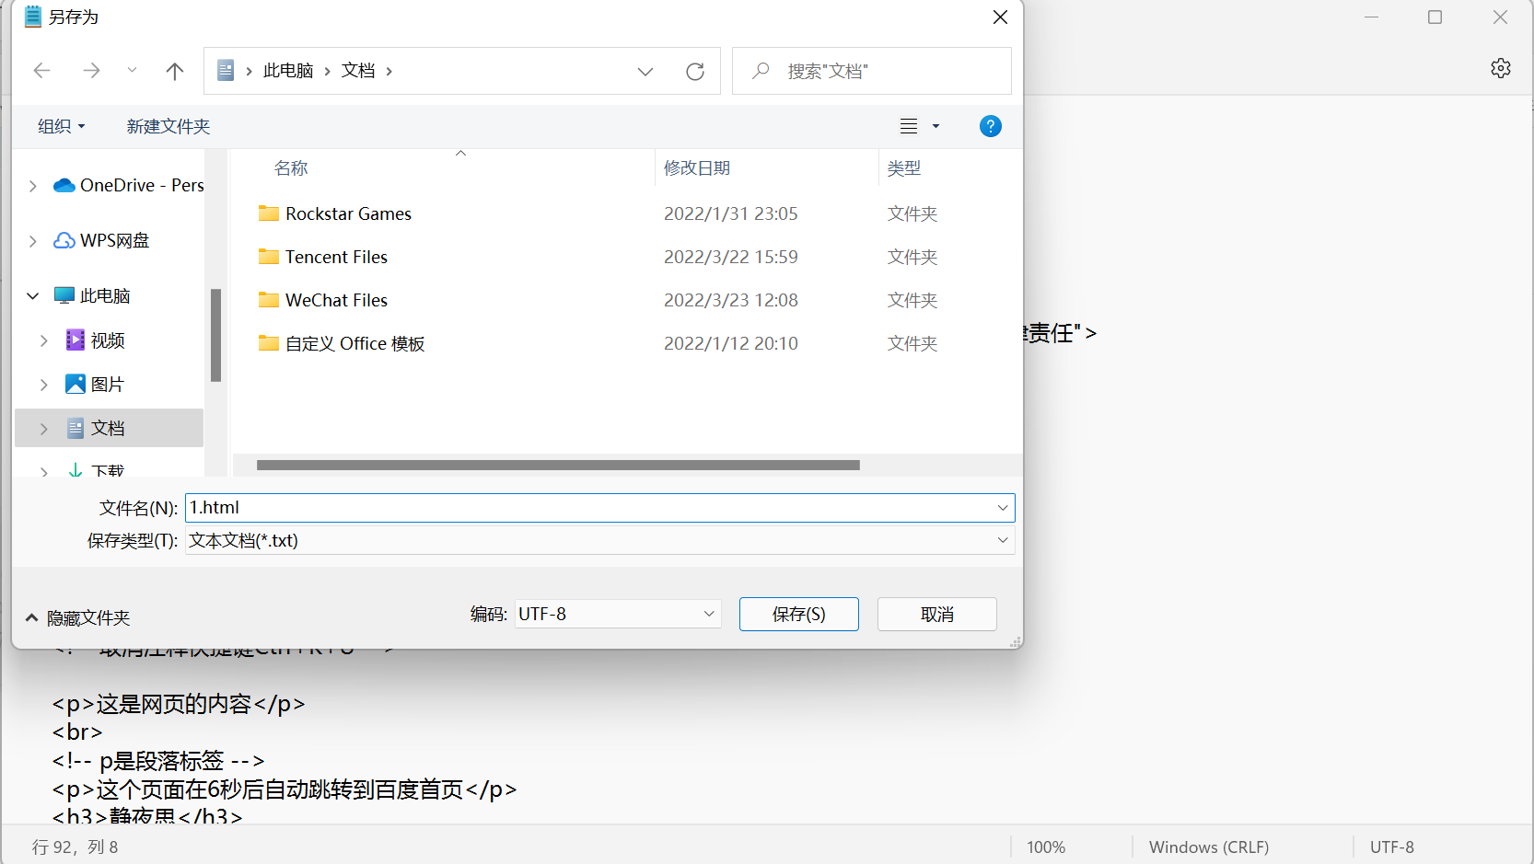Click Windows (CRLF) in Notepad status bar
Viewport: 1534px width, 864px height.
tap(1209, 847)
